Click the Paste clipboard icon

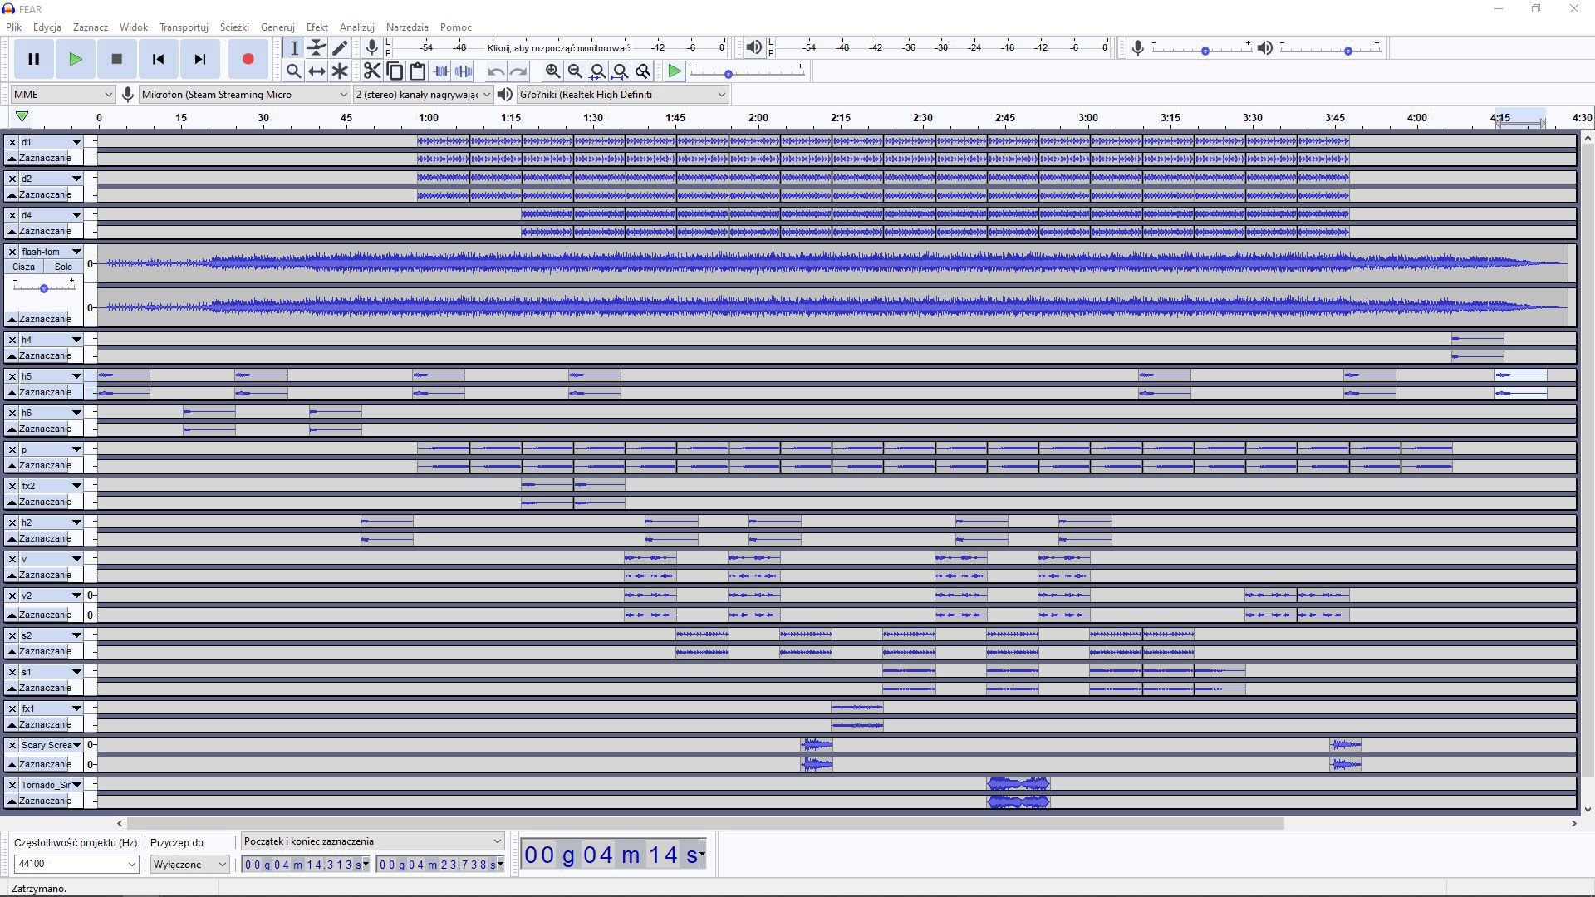[418, 71]
